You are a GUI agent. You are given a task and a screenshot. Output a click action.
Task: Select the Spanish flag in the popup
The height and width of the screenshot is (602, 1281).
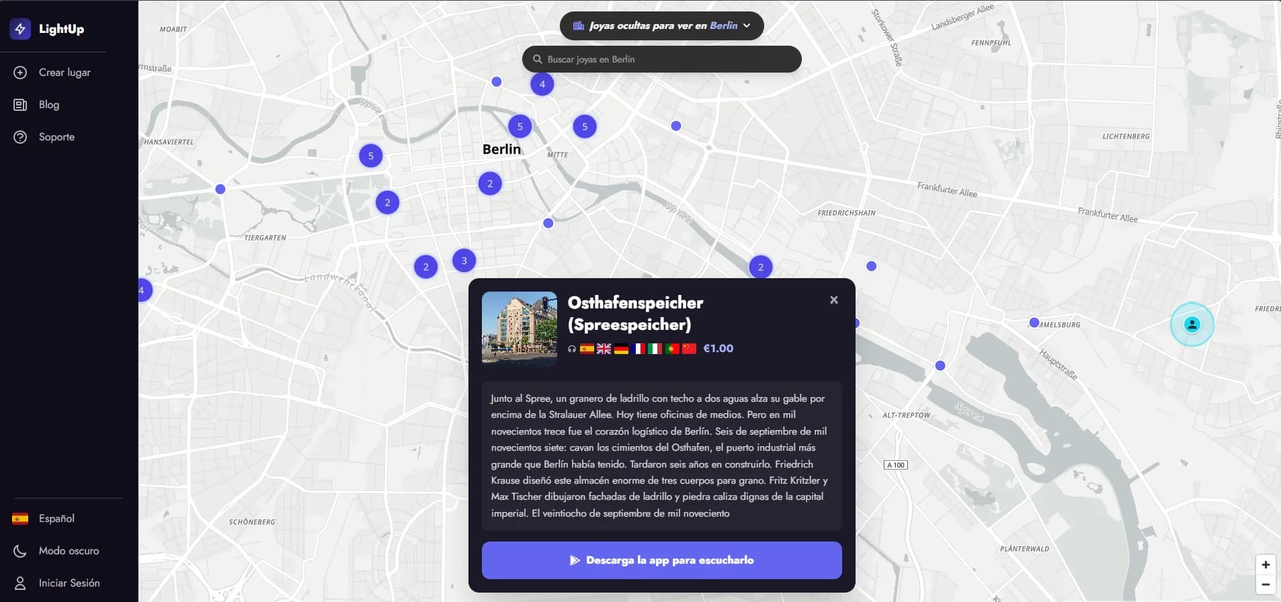coord(587,349)
